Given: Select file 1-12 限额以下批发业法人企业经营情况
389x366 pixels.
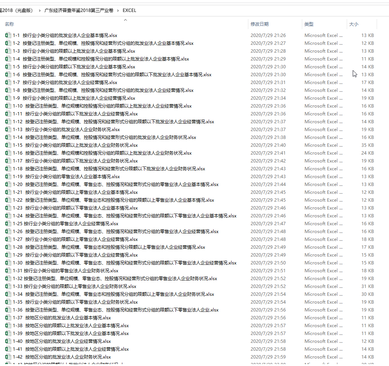Looking at the screenshot, I should [113, 122].
